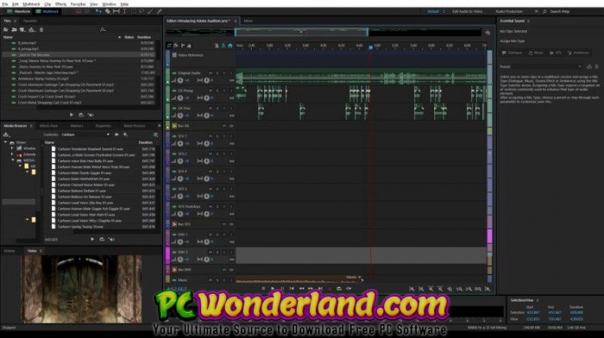Image resolution: width=604 pixels, height=338 pixels.
Task: Select the Slip tool in top toolbar
Action: click(116, 11)
